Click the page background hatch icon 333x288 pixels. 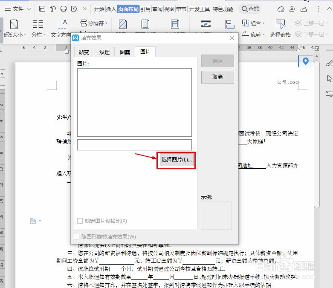pos(123,24)
